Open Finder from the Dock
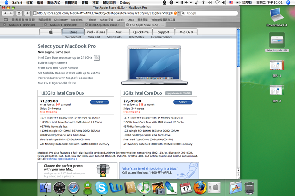The width and height of the screenshot is (295, 196). 45,188
